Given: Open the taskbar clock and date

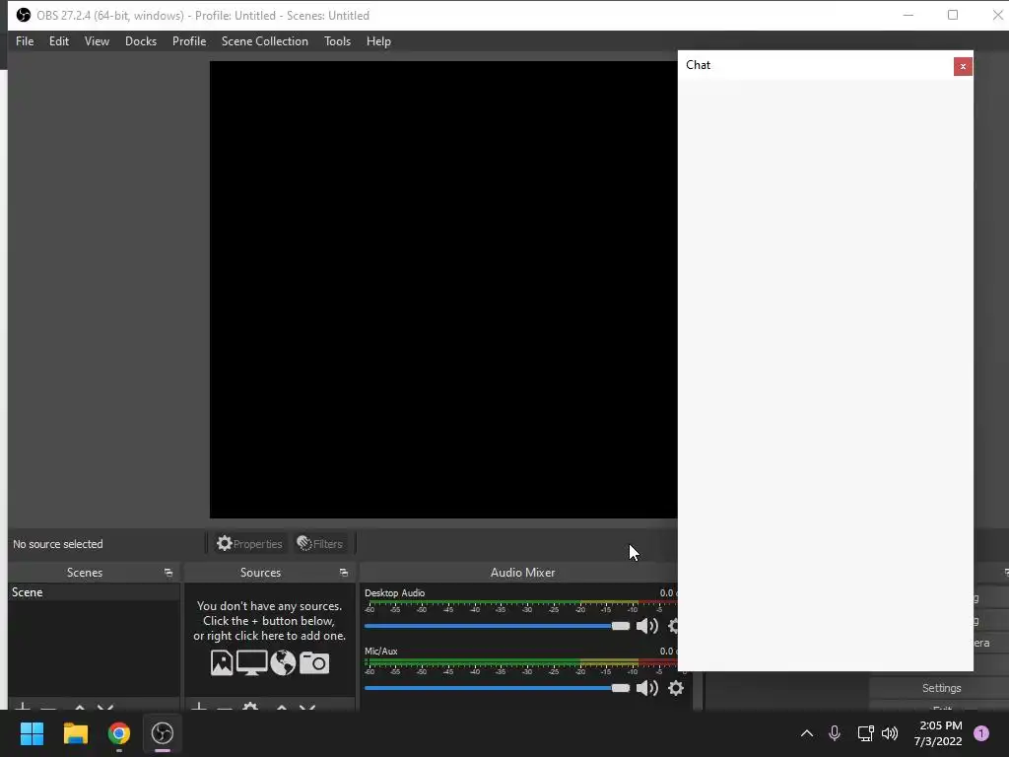Looking at the screenshot, I should pos(938,733).
